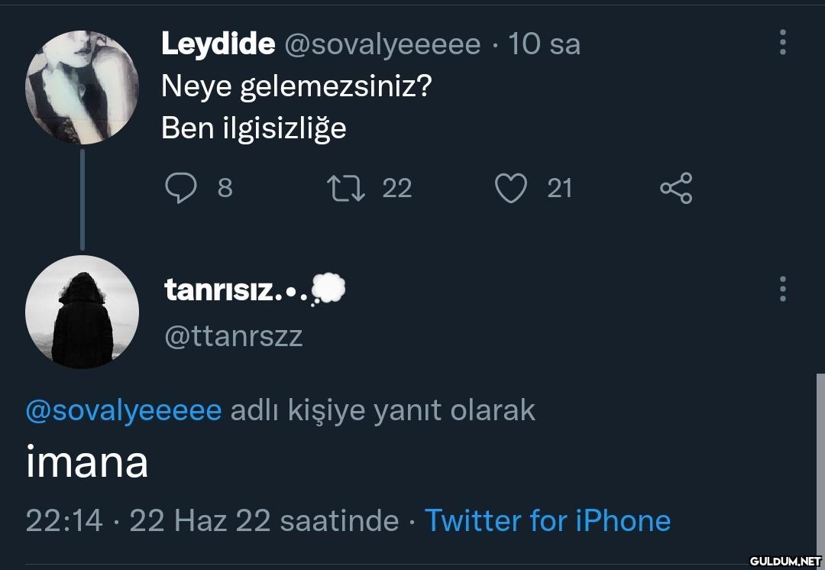This screenshot has height=570, width=825.
Task: Open the @ttanrszz handle
Action: point(234,336)
